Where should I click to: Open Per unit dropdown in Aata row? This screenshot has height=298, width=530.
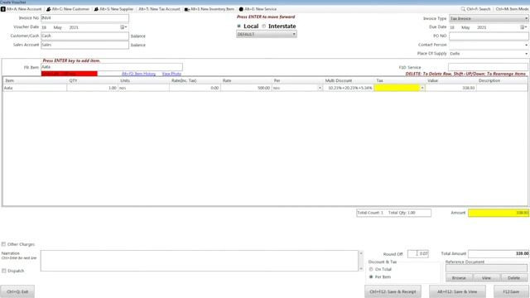(x=320, y=88)
